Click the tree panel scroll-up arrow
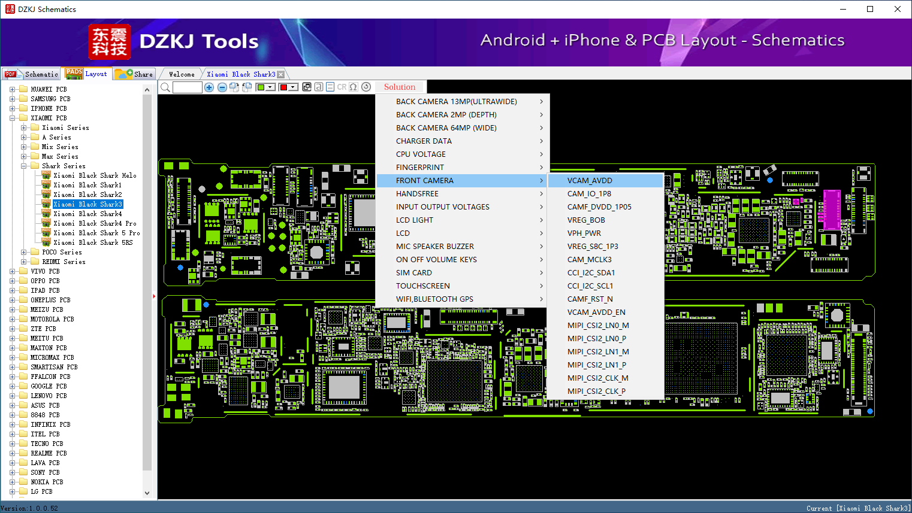 (147, 90)
